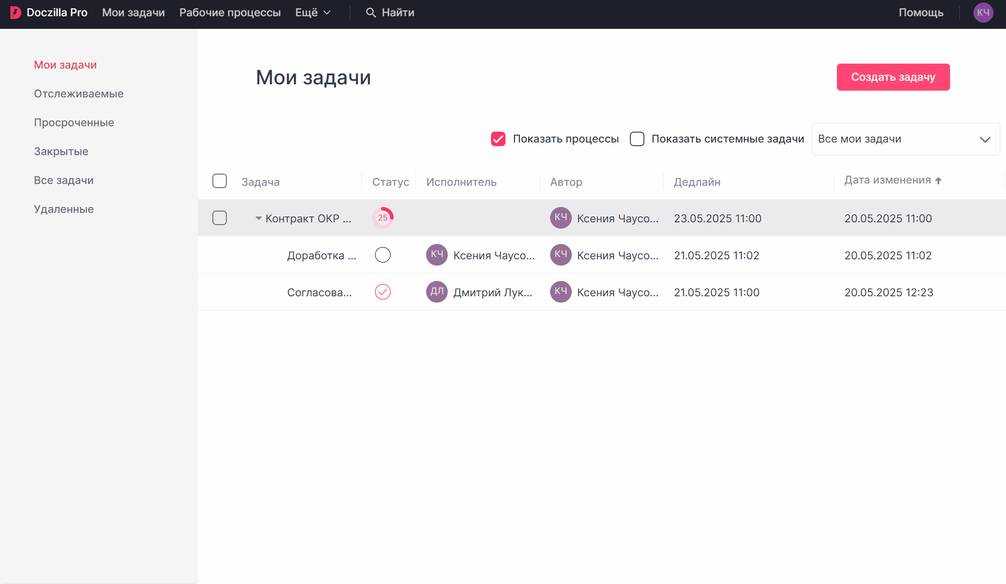The height and width of the screenshot is (584, 1006).
Task: Select Мои задачи in sidebar
Action: coord(65,65)
